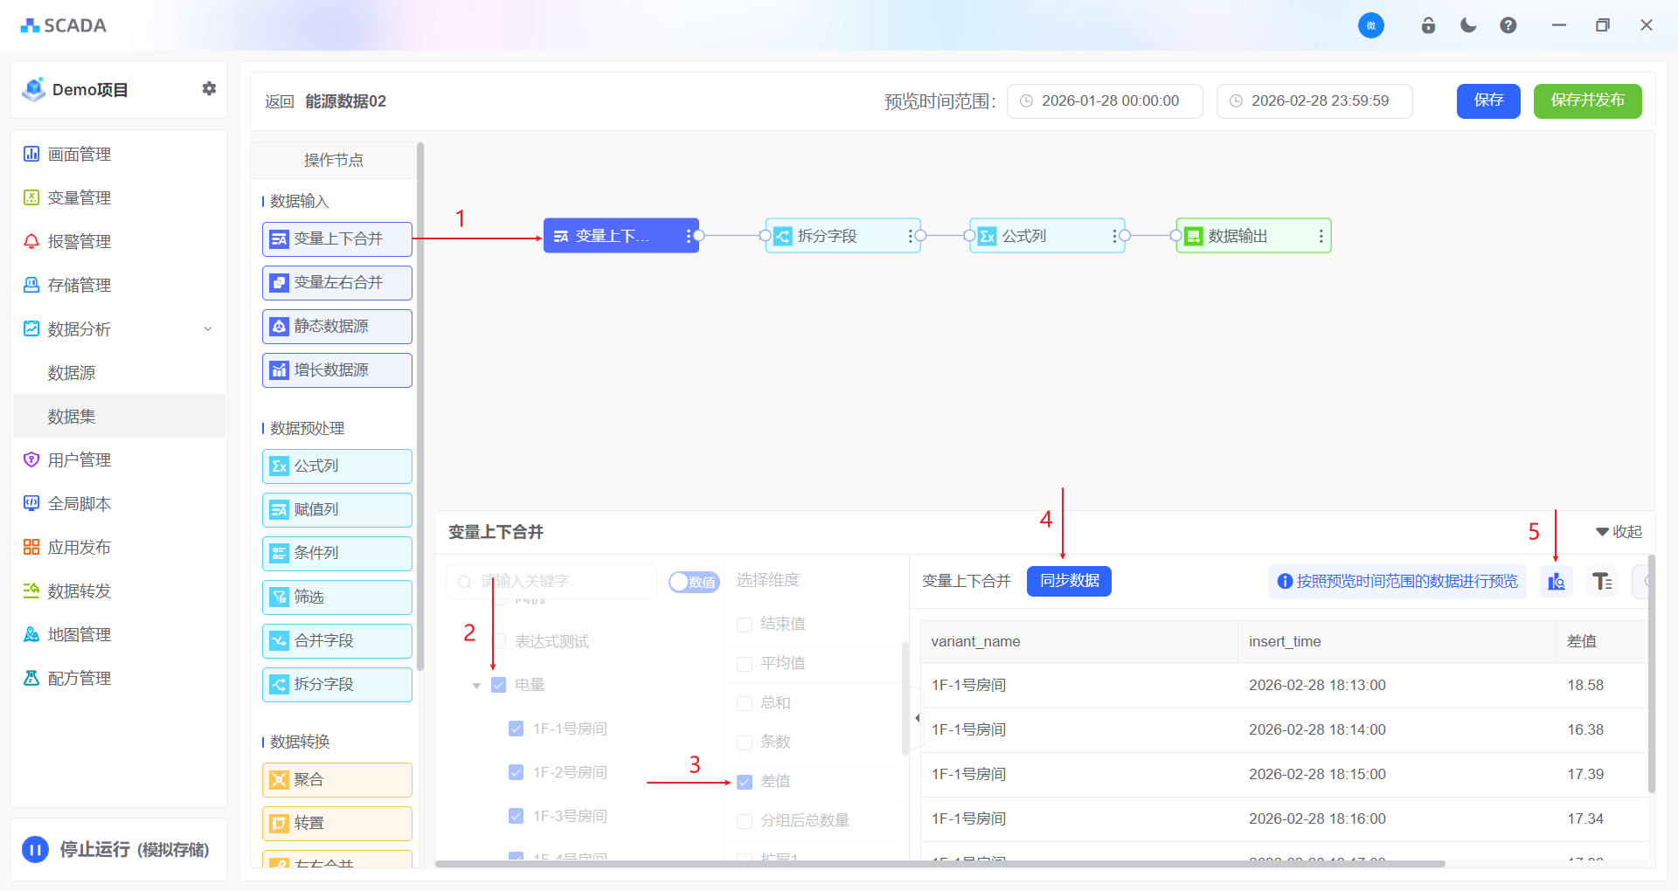Image resolution: width=1678 pixels, height=891 pixels.
Task: Uncheck the 差值 dimension checkbox
Action: (x=745, y=782)
